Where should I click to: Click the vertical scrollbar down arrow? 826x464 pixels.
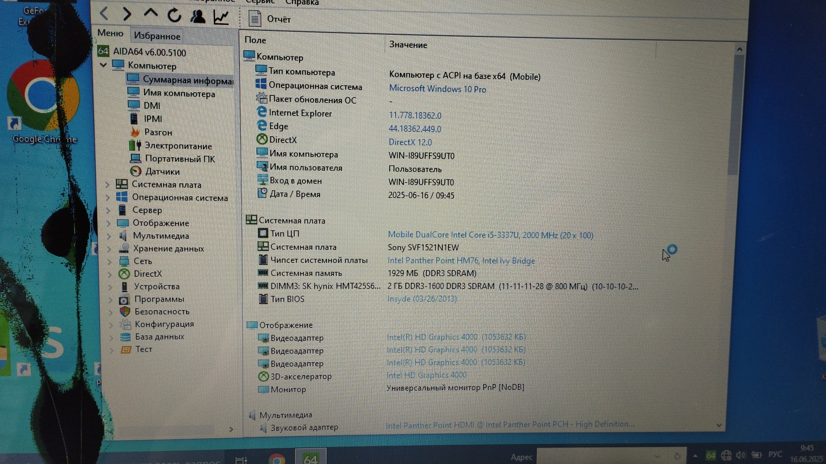[719, 425]
